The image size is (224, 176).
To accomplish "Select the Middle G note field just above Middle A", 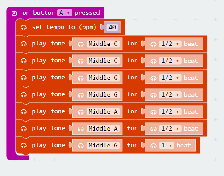I will [103, 95].
